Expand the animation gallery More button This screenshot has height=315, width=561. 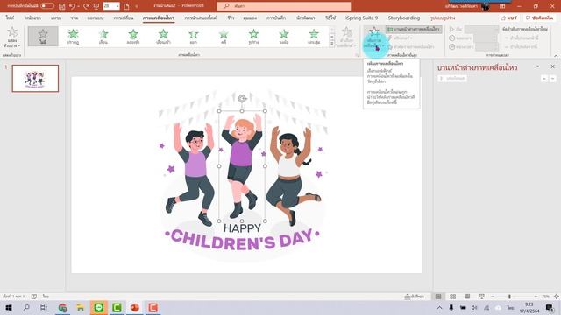click(332, 44)
